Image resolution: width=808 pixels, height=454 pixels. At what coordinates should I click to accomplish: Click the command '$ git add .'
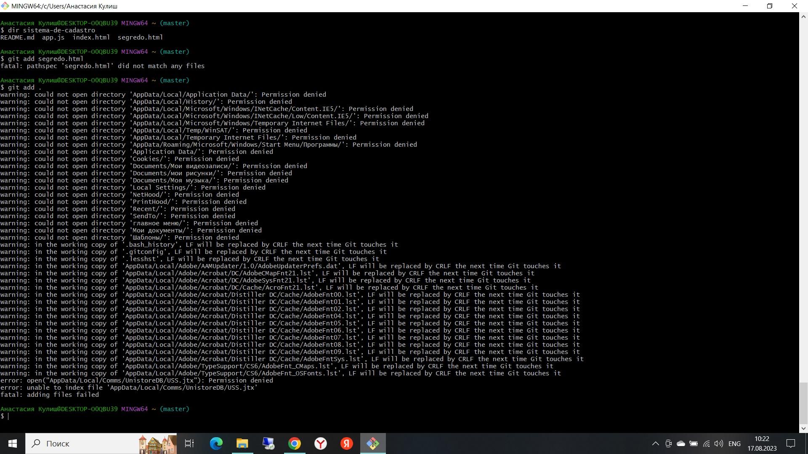(x=21, y=87)
